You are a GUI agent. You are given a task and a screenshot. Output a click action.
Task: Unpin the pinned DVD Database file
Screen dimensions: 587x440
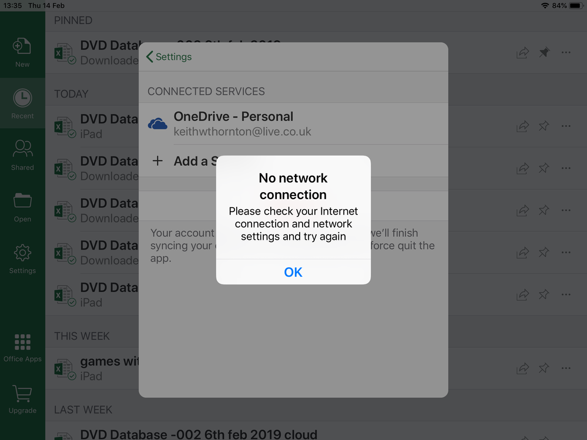[544, 52]
